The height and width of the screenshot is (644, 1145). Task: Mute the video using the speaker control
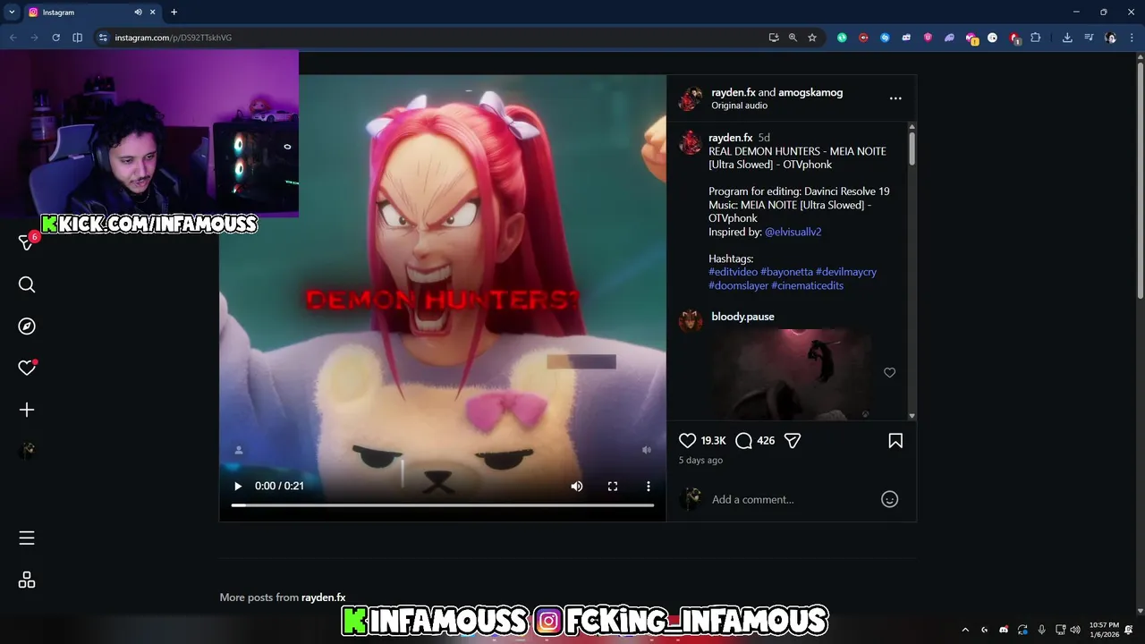[577, 486]
